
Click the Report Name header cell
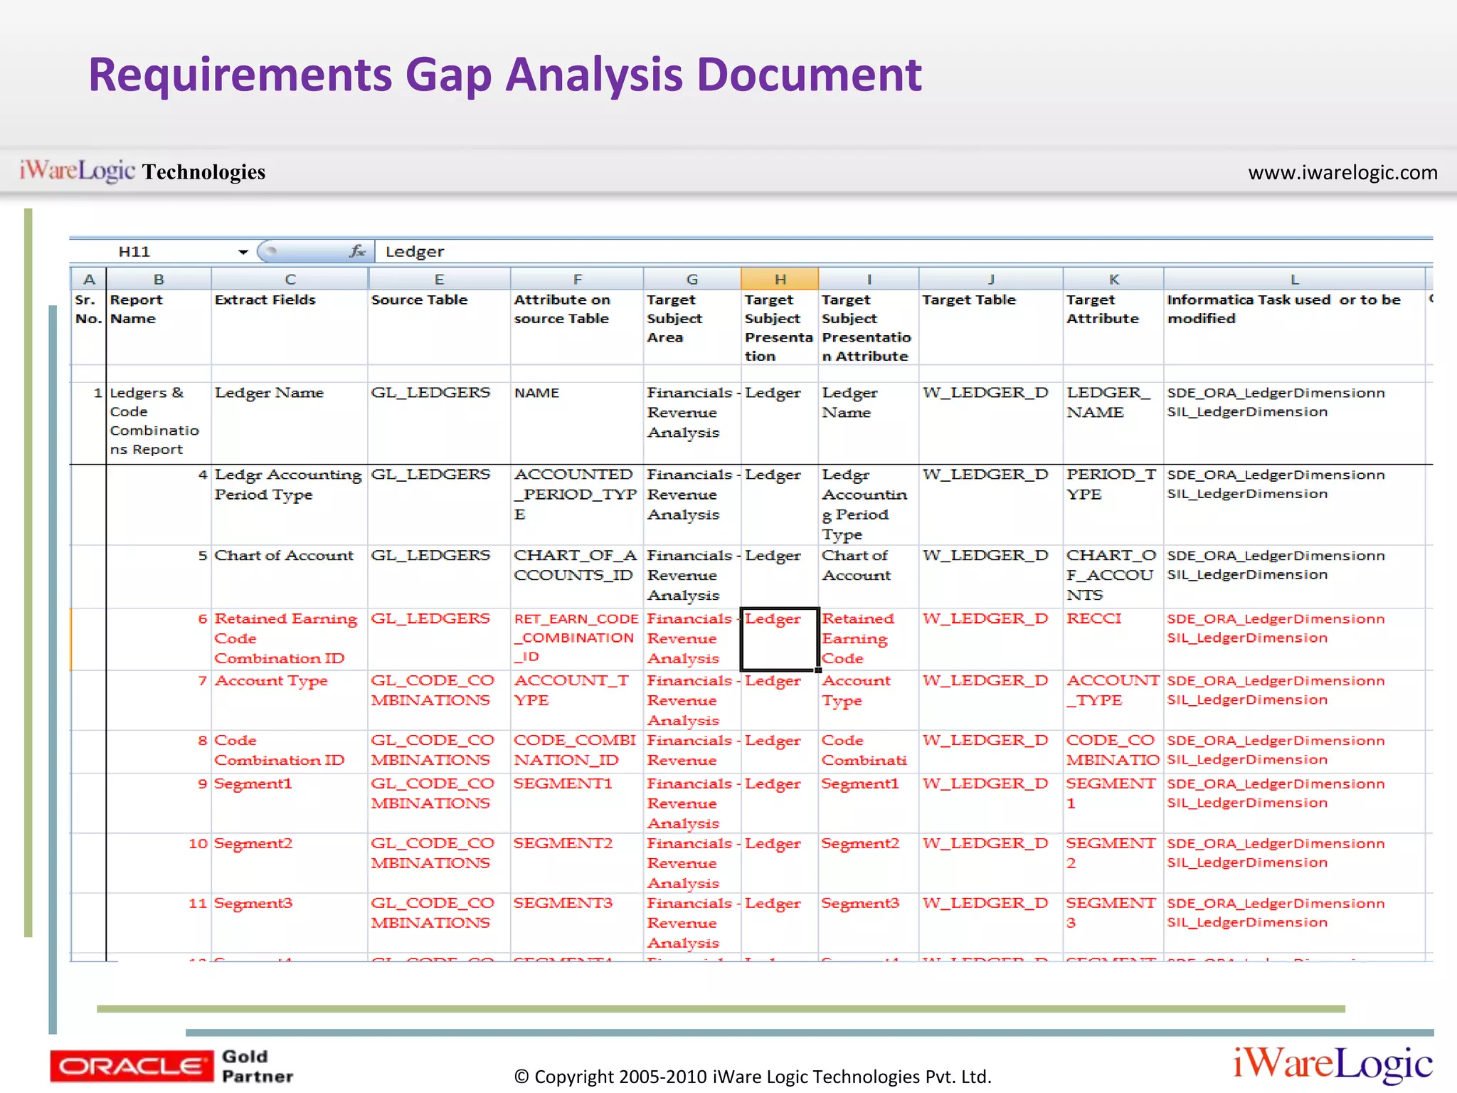click(x=159, y=327)
